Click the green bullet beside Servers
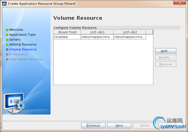188x132 pixels. (7, 39)
